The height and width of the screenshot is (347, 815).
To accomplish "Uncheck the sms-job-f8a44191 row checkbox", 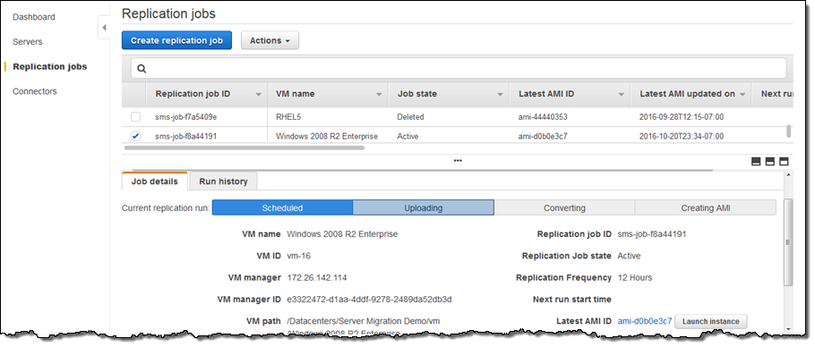I will 135,136.
